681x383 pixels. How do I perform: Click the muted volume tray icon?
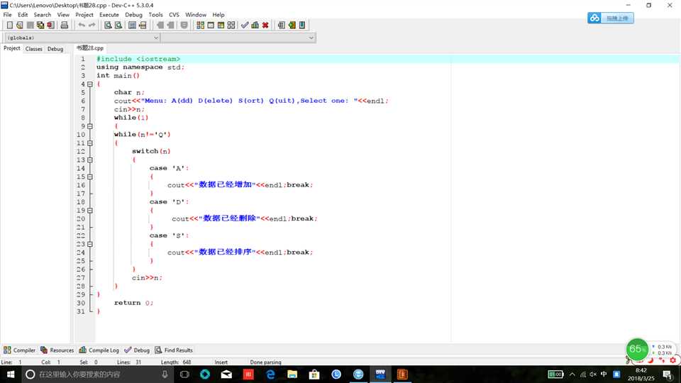click(593, 374)
